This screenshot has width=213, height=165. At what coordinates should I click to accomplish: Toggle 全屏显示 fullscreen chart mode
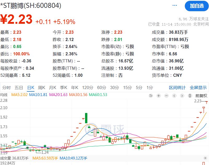point(198,88)
